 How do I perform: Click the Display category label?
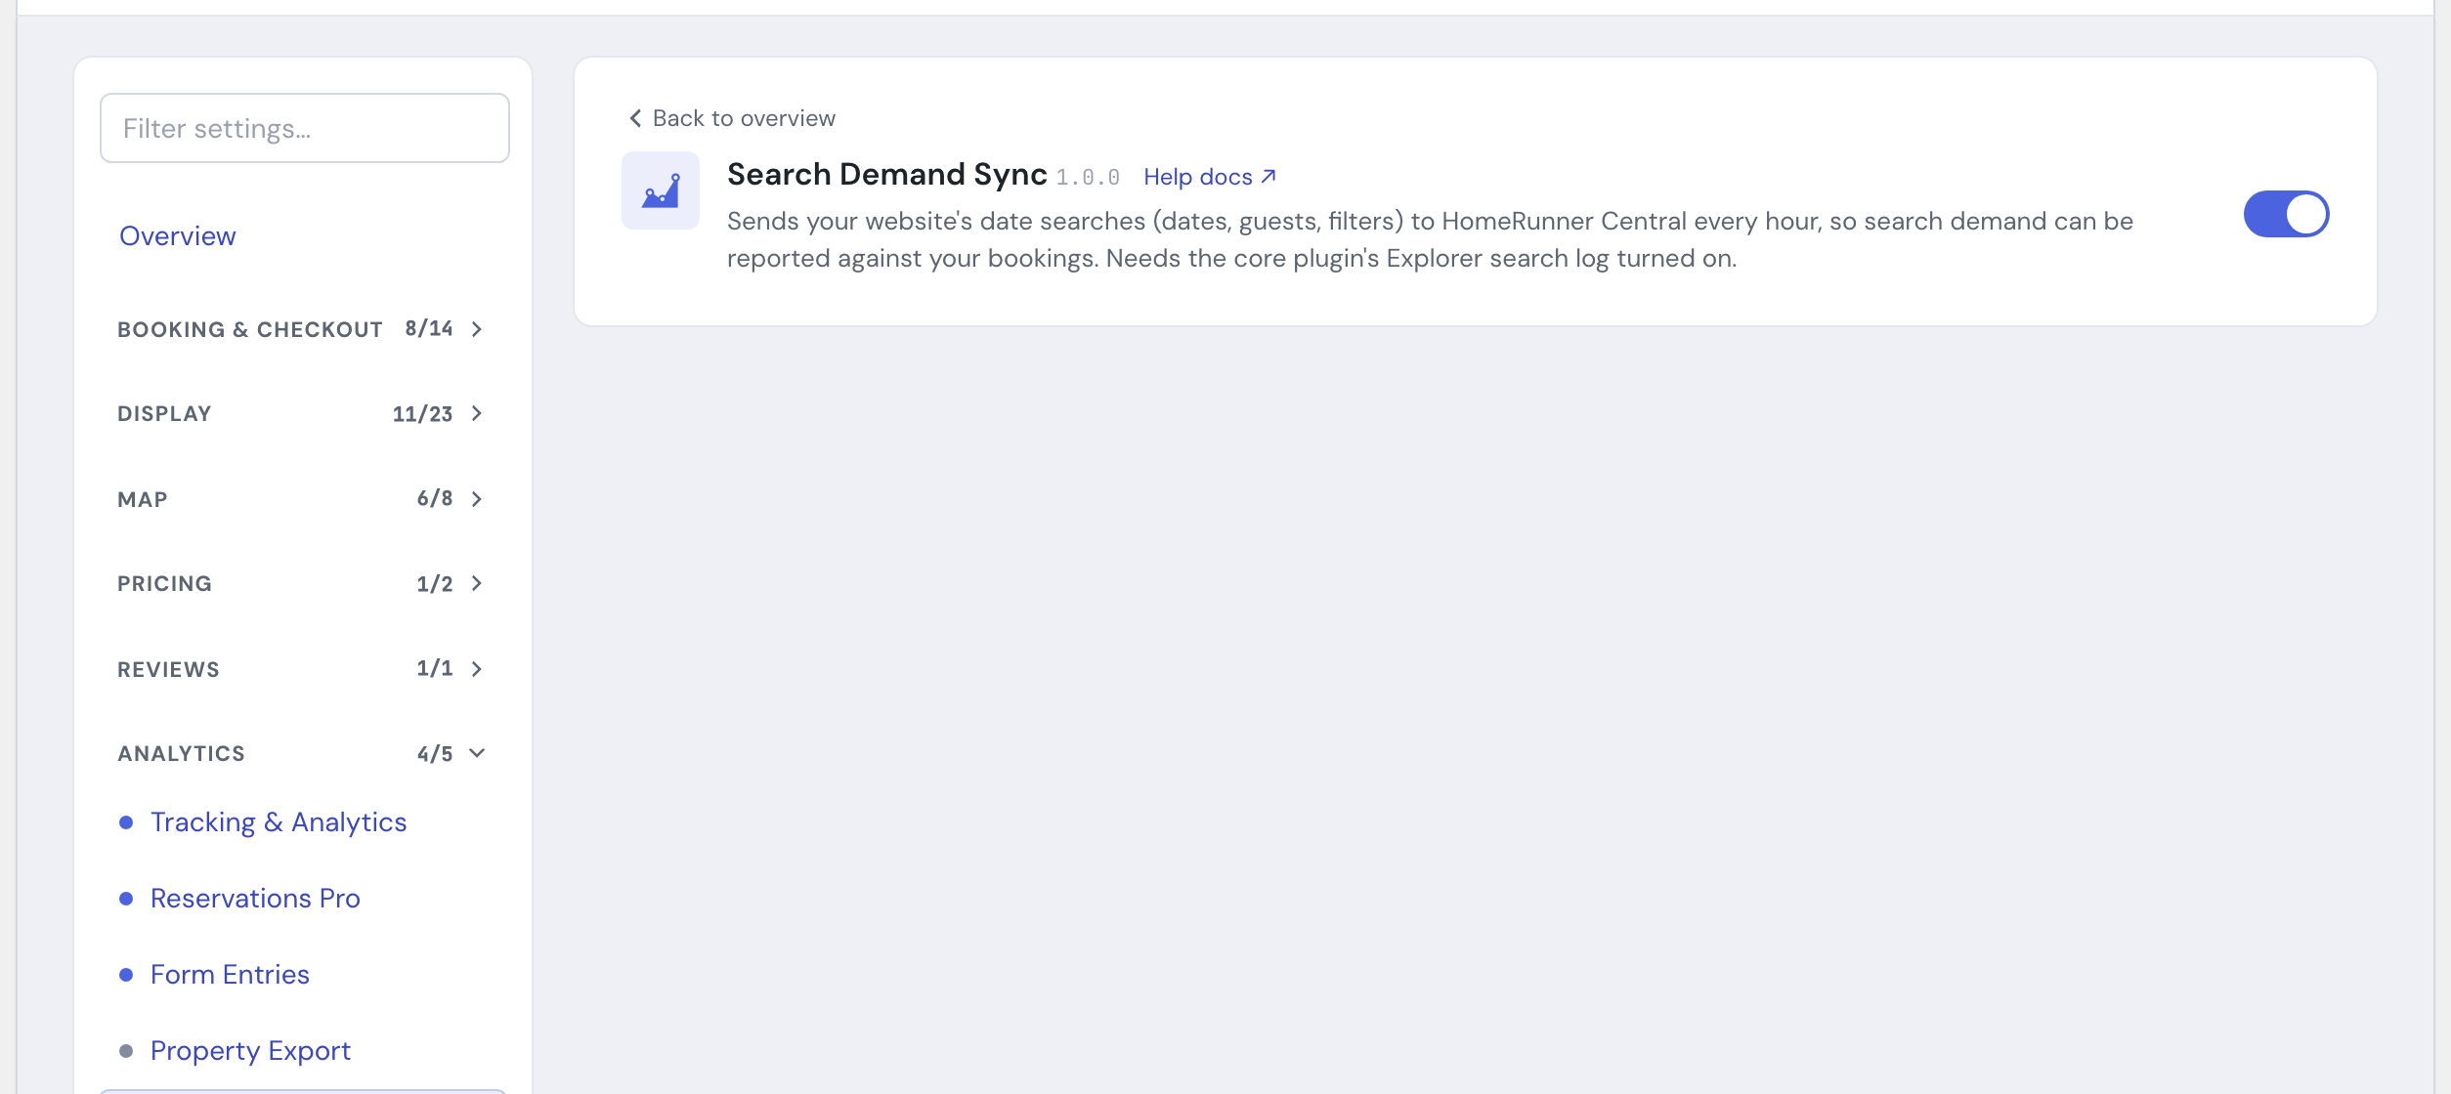click(x=164, y=414)
